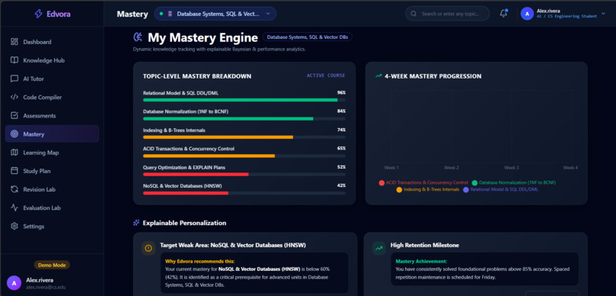Toggle Indexing & B-Trees Internals legend entry
The height and width of the screenshot is (296, 616).
point(427,190)
